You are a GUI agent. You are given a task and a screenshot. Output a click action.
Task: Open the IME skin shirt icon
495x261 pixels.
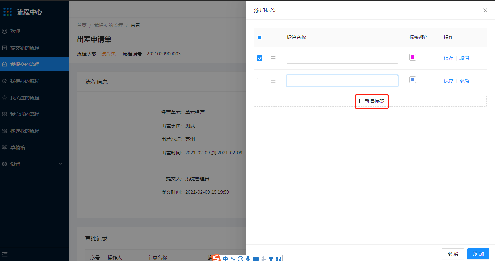pyautogui.click(x=271, y=259)
